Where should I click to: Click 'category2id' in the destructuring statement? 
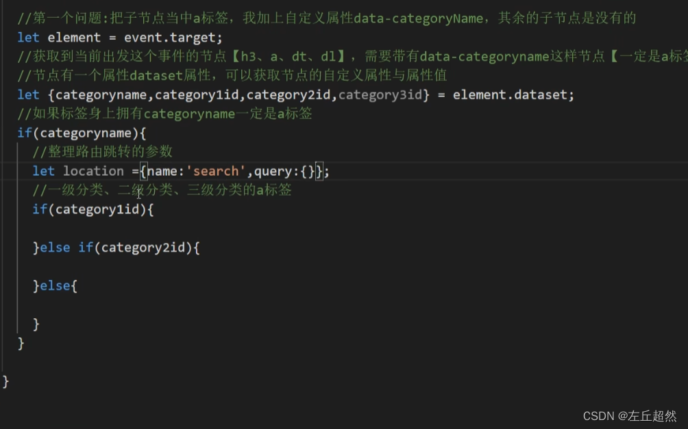pyautogui.click(x=288, y=95)
